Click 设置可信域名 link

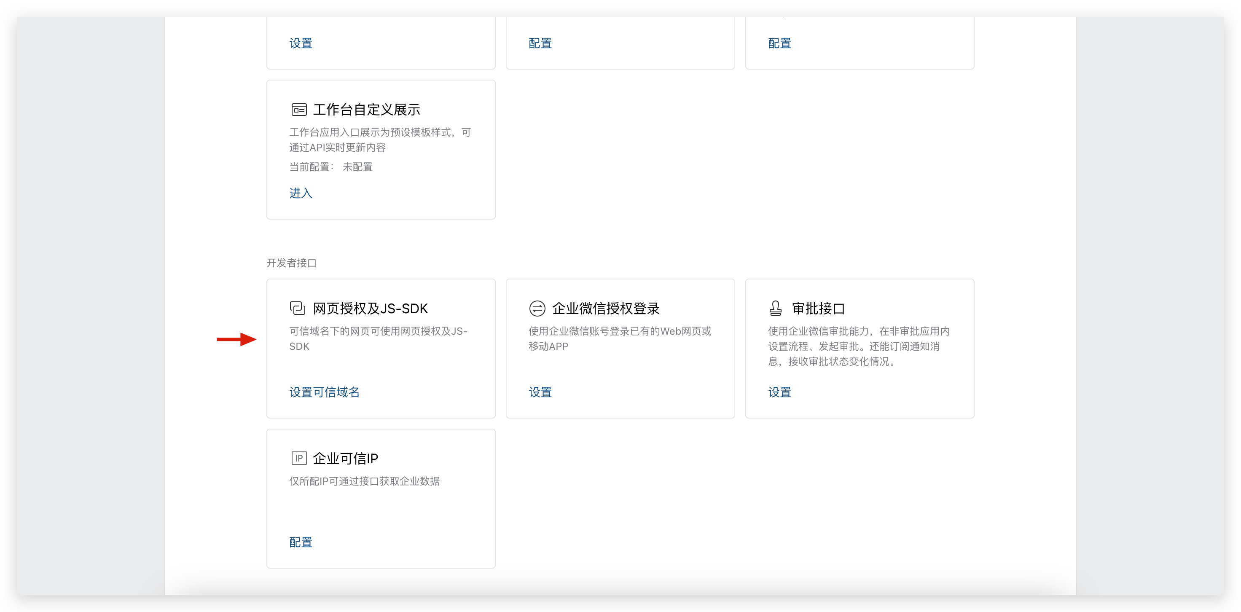[x=324, y=392]
